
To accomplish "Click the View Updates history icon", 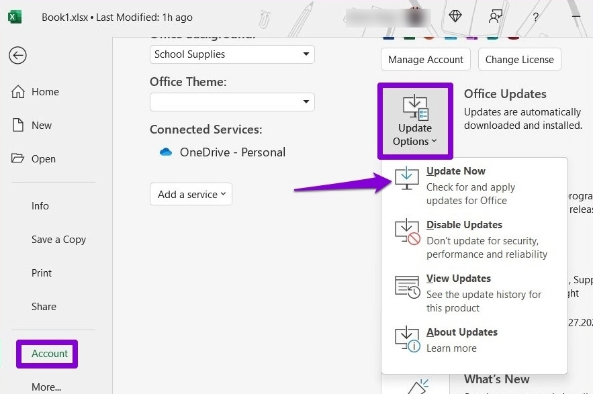I will click(407, 287).
